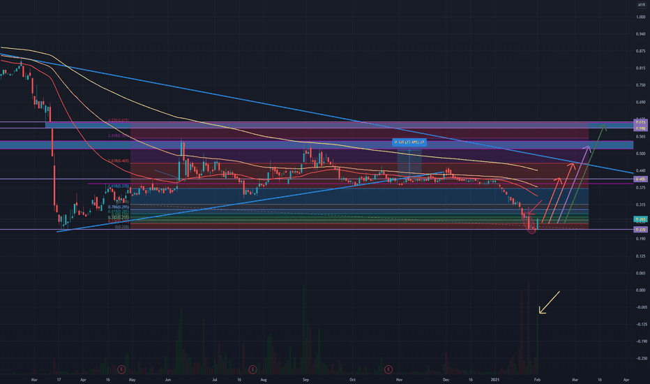
Task: Select the blue price-range measurement label
Action: (x=409, y=142)
